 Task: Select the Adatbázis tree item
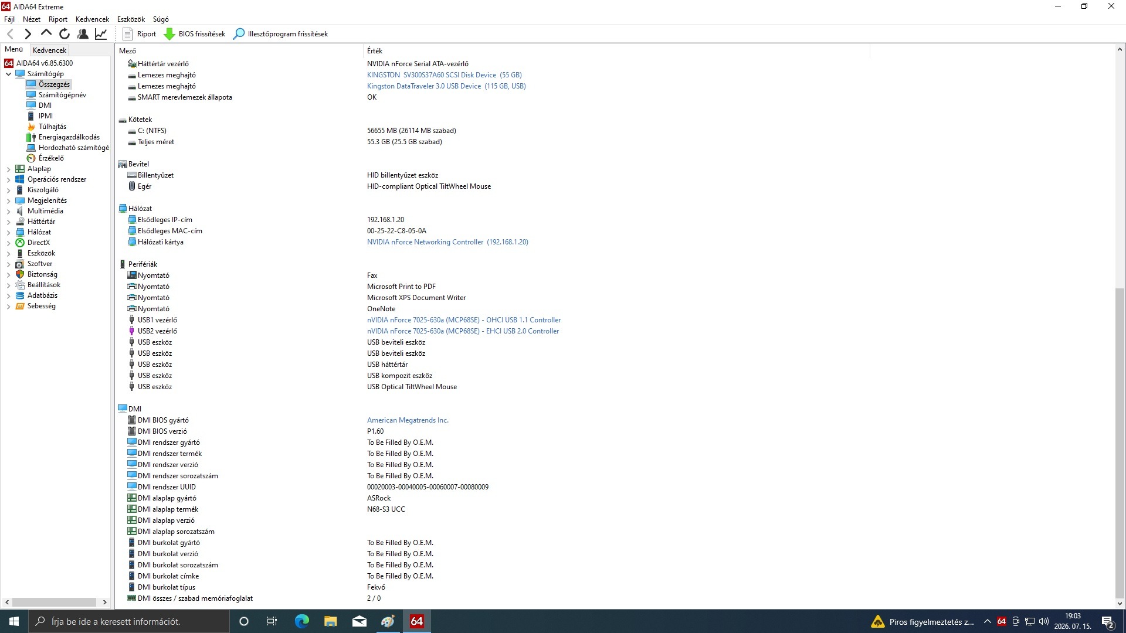[x=42, y=295]
